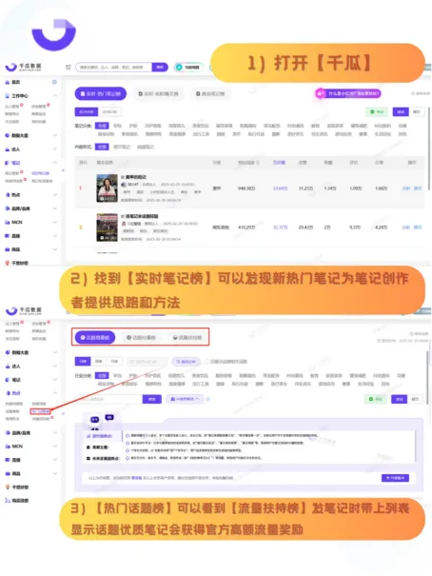This screenshot has height=576, width=432.
Task: Click the 热点 flame icon in lower sidebar
Action: [7, 393]
